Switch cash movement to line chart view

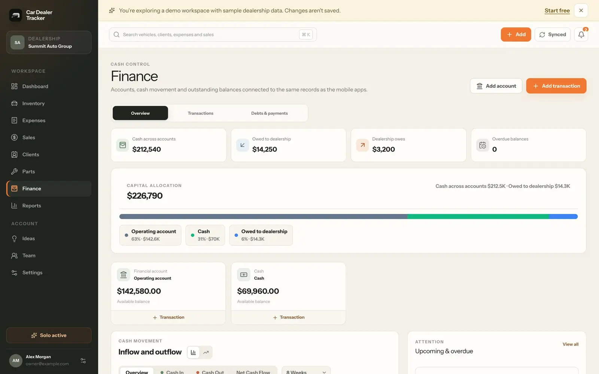pyautogui.click(x=206, y=352)
